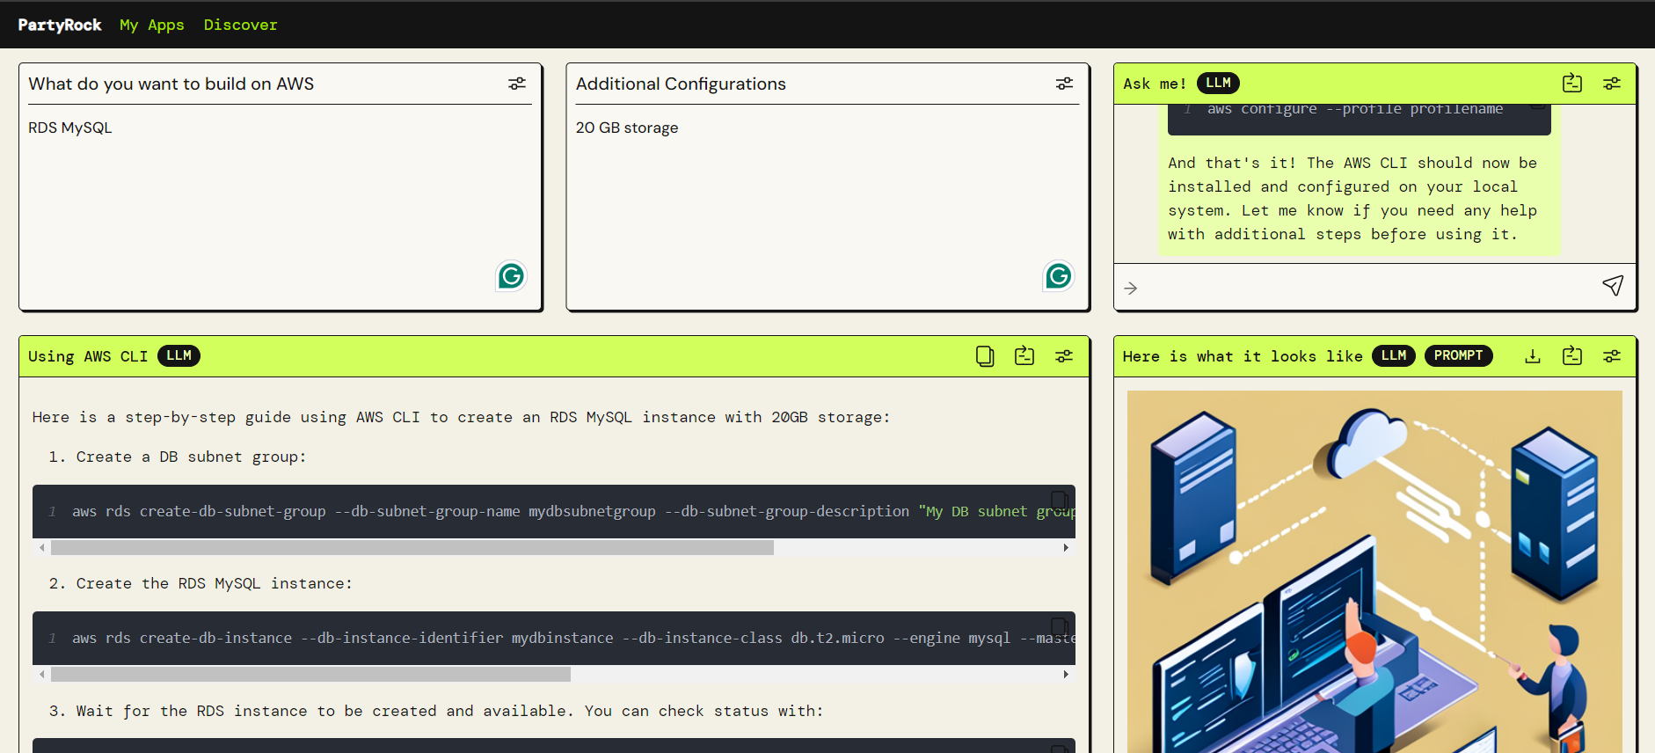Open My Apps page
The width and height of the screenshot is (1655, 753).
pos(152,25)
